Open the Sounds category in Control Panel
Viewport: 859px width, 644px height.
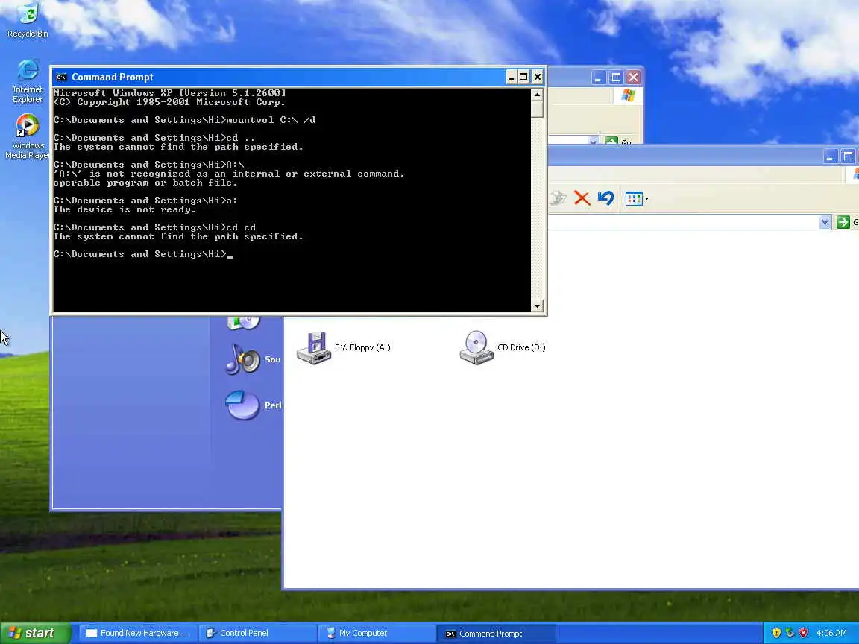[x=253, y=359]
